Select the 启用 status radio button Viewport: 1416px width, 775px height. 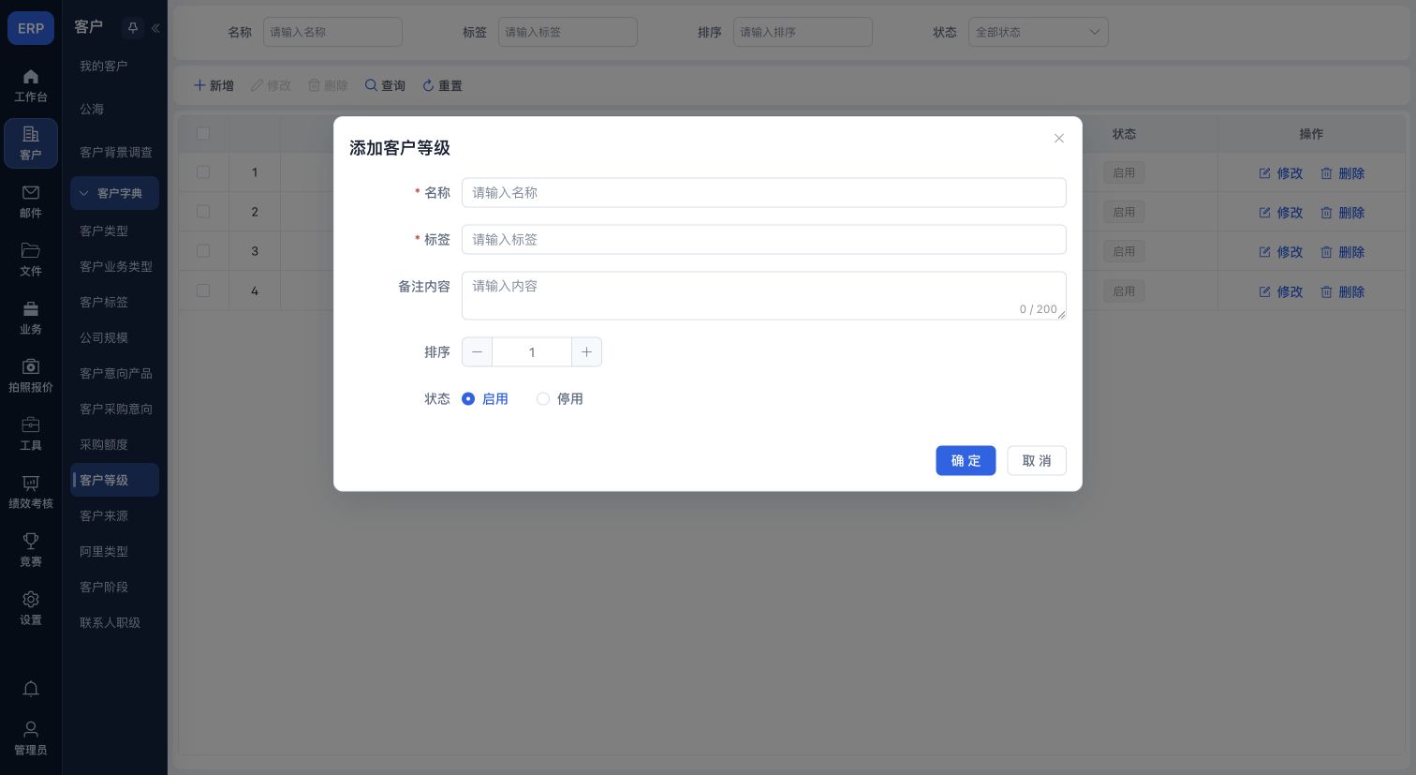pyautogui.click(x=468, y=399)
